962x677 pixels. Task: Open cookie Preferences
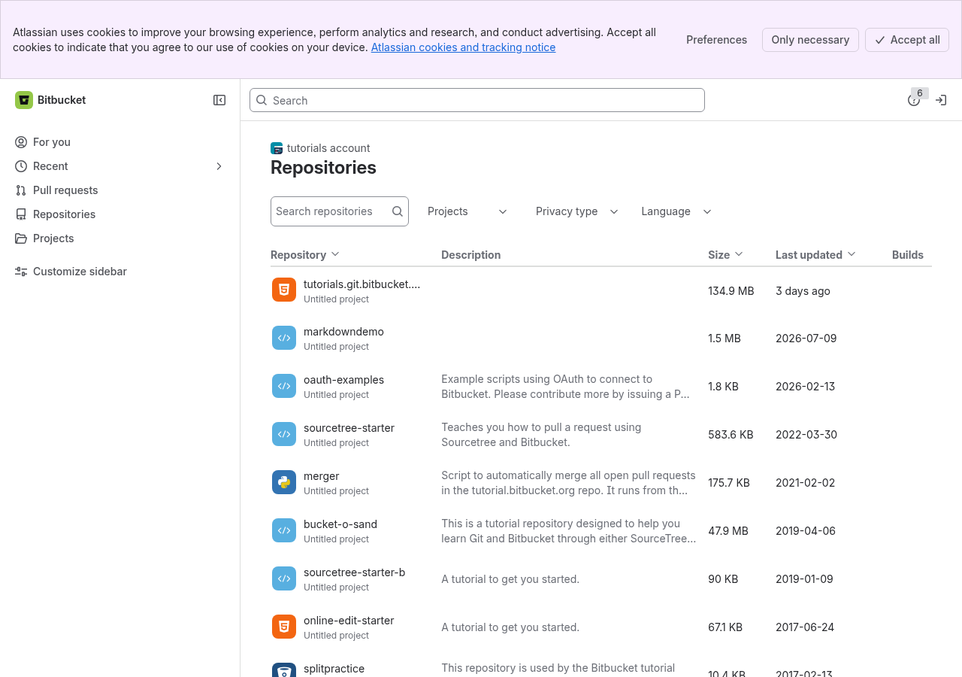point(716,40)
